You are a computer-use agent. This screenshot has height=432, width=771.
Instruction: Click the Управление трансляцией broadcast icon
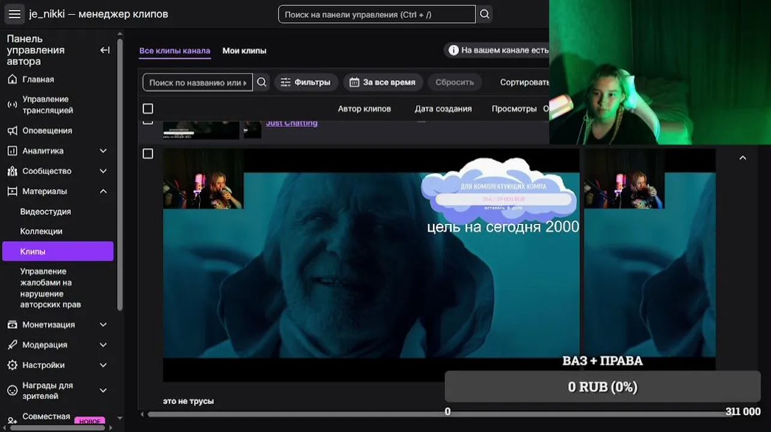[12, 104]
